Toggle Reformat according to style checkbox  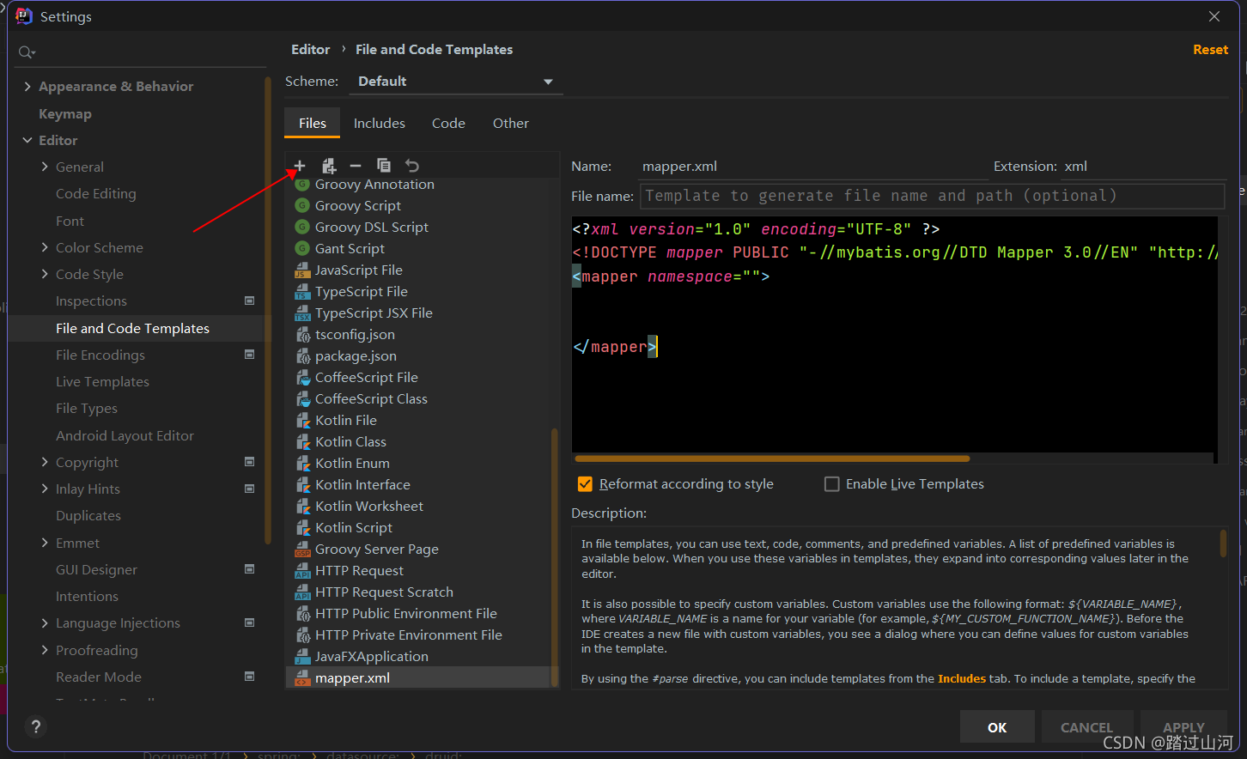pos(586,484)
